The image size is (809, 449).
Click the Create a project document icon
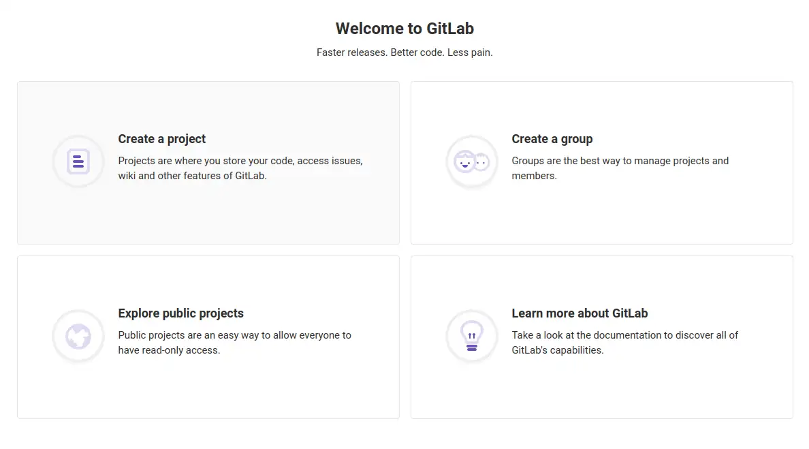pyautogui.click(x=78, y=161)
